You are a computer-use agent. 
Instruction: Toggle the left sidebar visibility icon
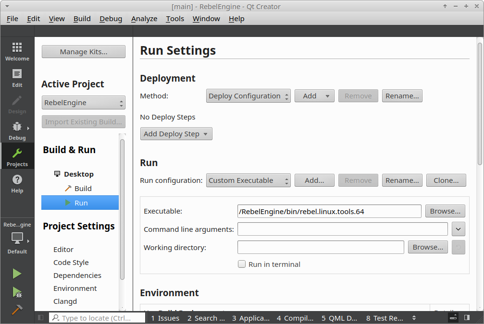tap(40, 318)
